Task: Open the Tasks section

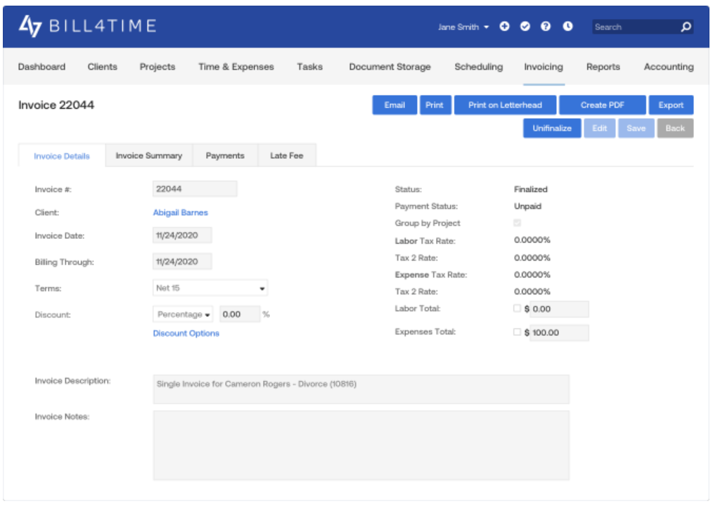Action: tap(309, 67)
